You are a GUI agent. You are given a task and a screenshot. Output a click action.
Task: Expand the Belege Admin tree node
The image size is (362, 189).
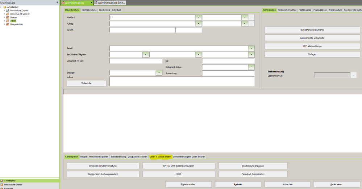pyautogui.click(x=4, y=24)
